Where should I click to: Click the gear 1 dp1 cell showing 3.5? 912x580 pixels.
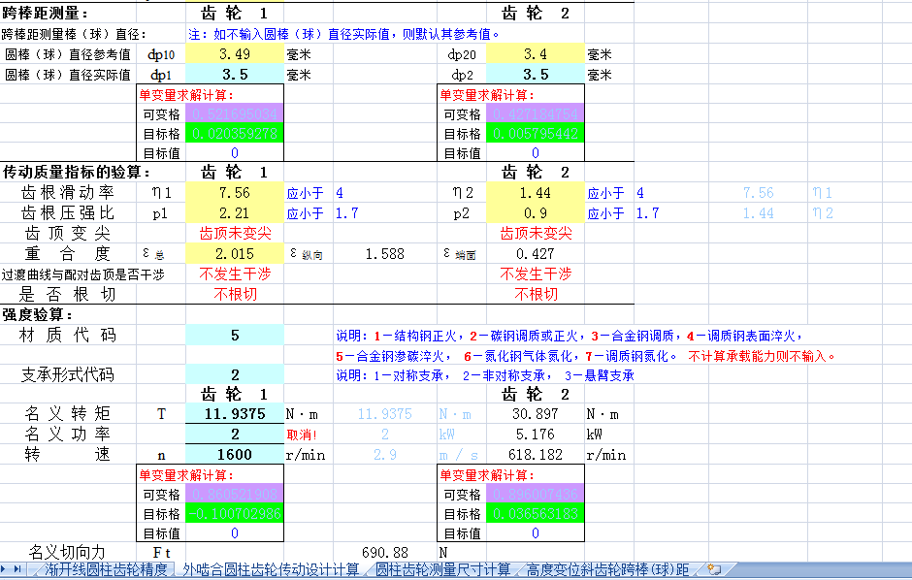point(235,75)
